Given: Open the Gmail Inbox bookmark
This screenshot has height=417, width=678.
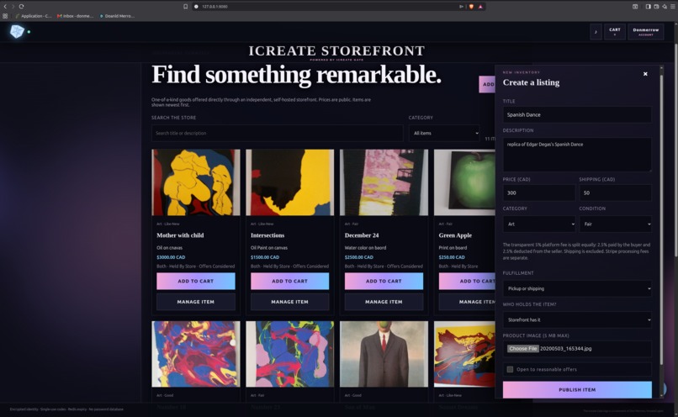Looking at the screenshot, I should click(x=75, y=16).
